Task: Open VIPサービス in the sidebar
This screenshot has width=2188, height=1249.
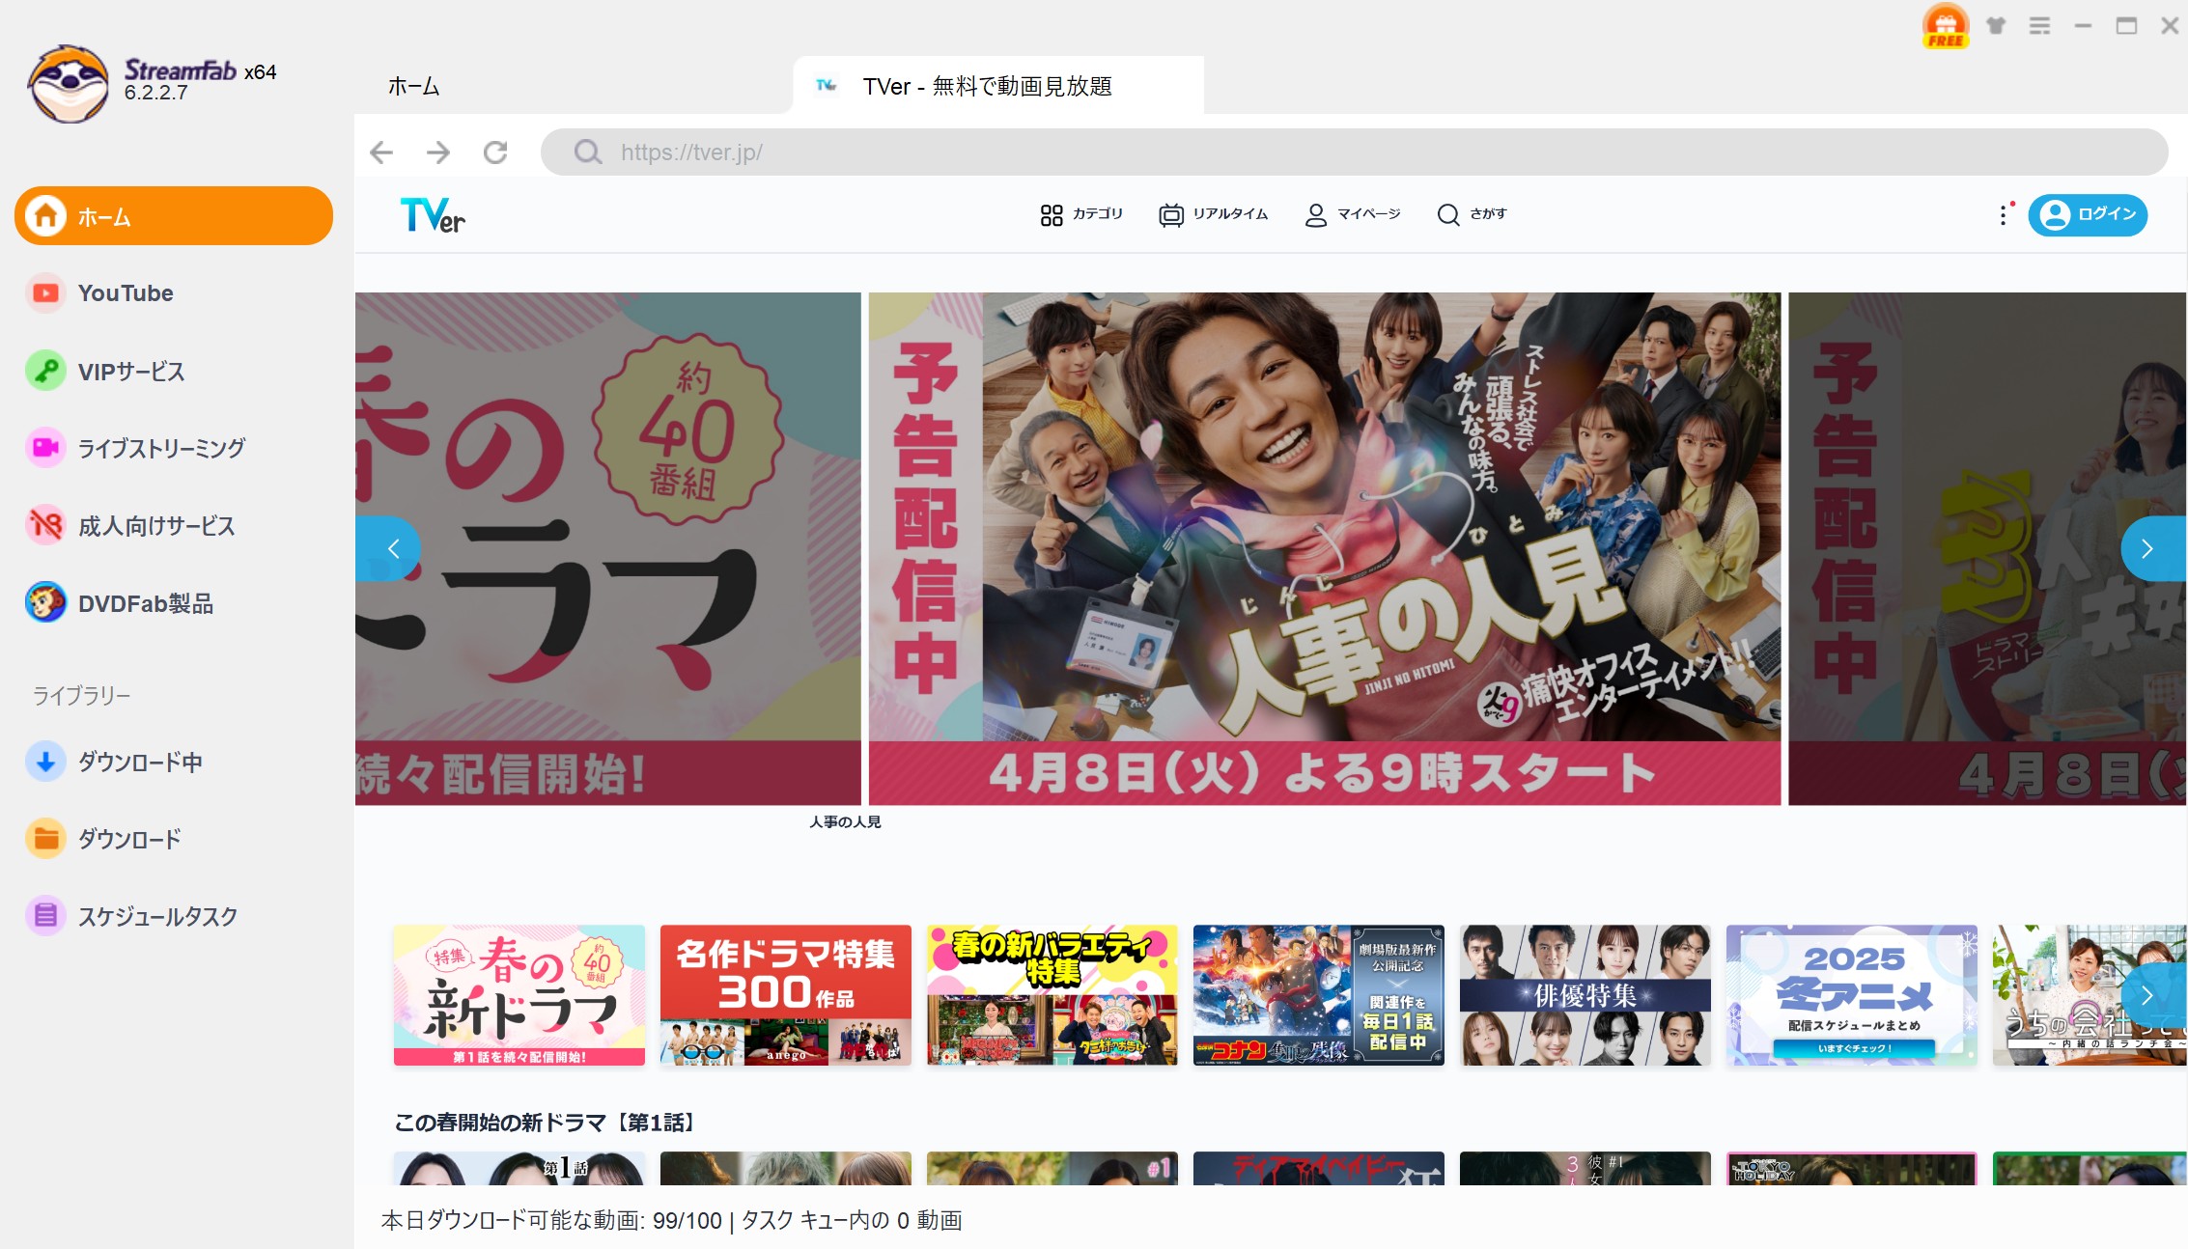Action: coord(174,371)
